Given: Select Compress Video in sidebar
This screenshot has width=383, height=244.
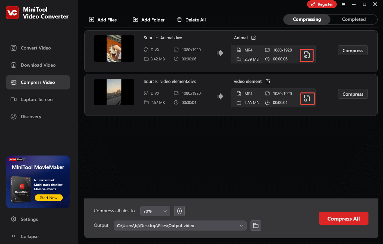Looking at the screenshot, I should click(x=38, y=82).
